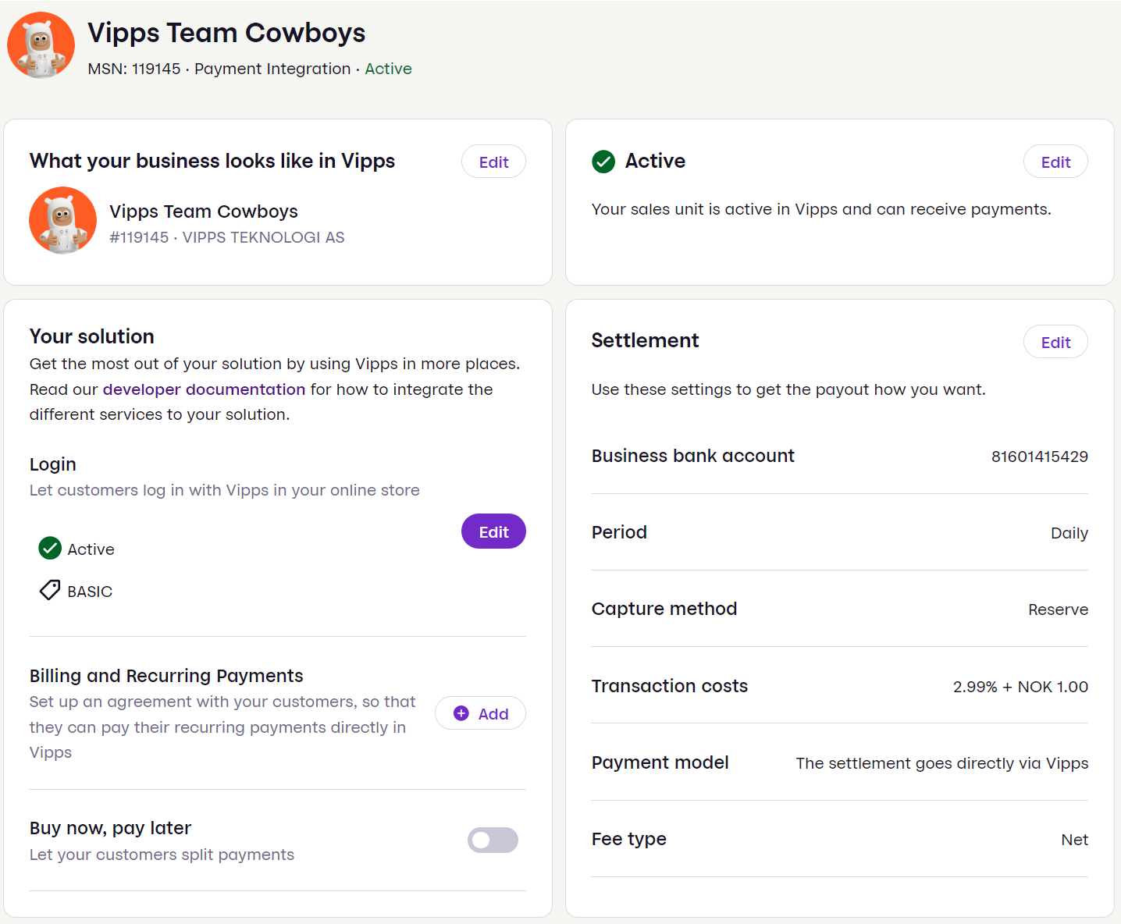The width and height of the screenshot is (1121, 924).
Task: Toggle the Buy now, pay later switch
Action: pos(493,840)
